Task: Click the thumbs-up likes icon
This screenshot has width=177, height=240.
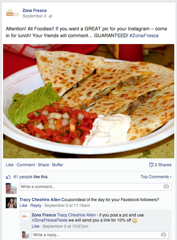Action: (x=9, y=177)
